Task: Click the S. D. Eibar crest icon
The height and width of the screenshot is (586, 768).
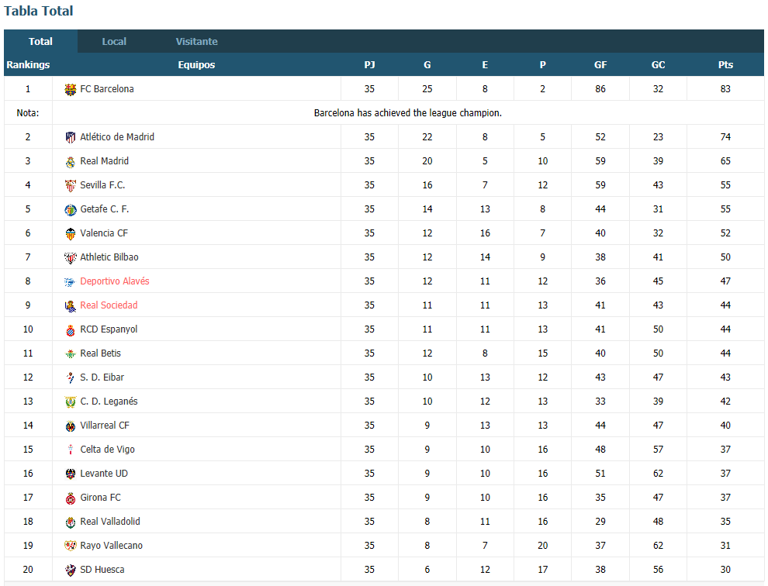Action: click(71, 377)
